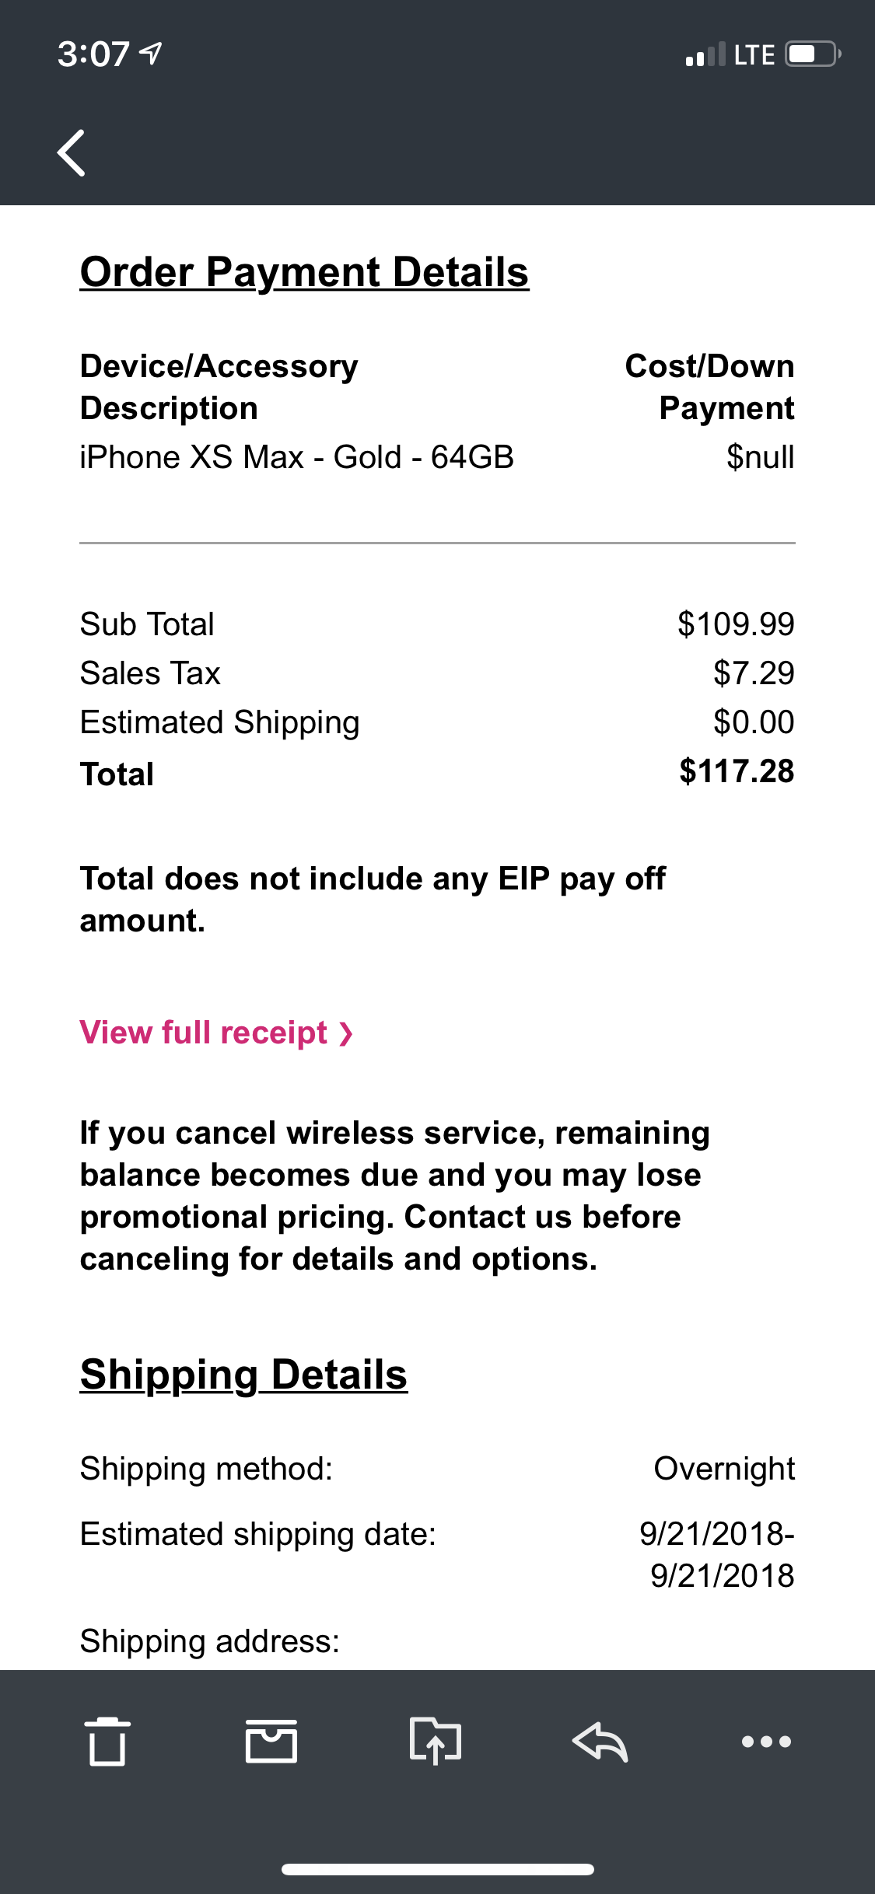875x1894 pixels.
Task: Tap the move-to-folder icon
Action: pyautogui.click(x=436, y=1741)
